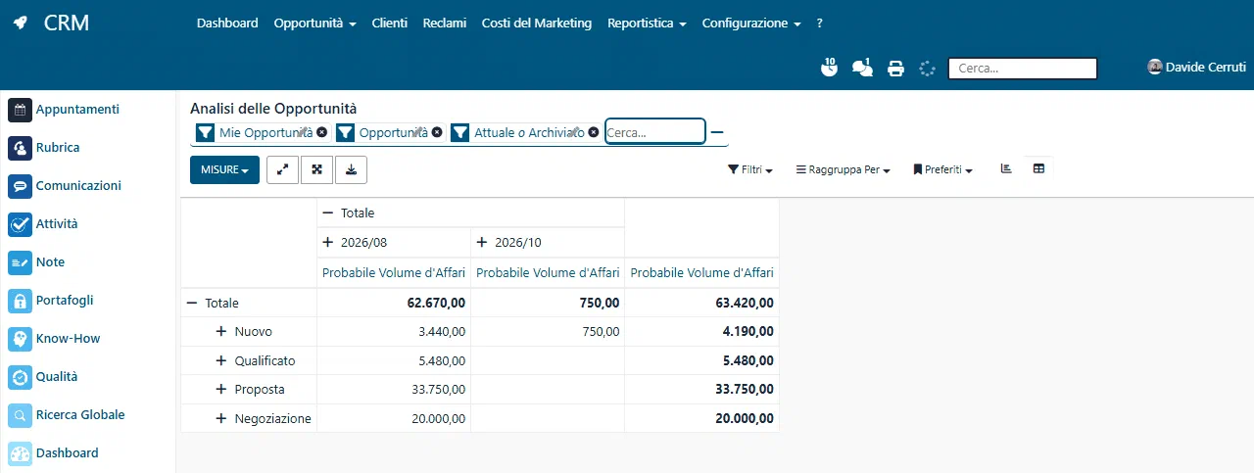Screen dimensions: 1254x473
Task: Click the question mark help menu
Action: click(820, 23)
